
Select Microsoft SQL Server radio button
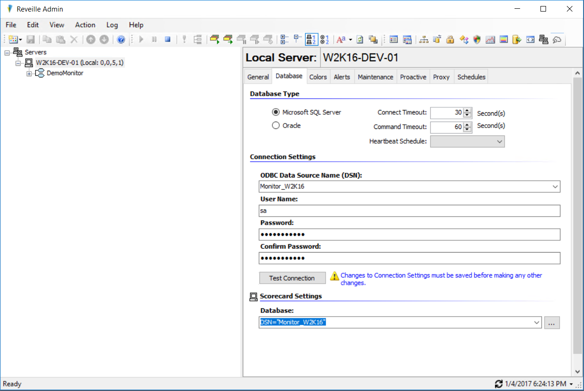276,112
